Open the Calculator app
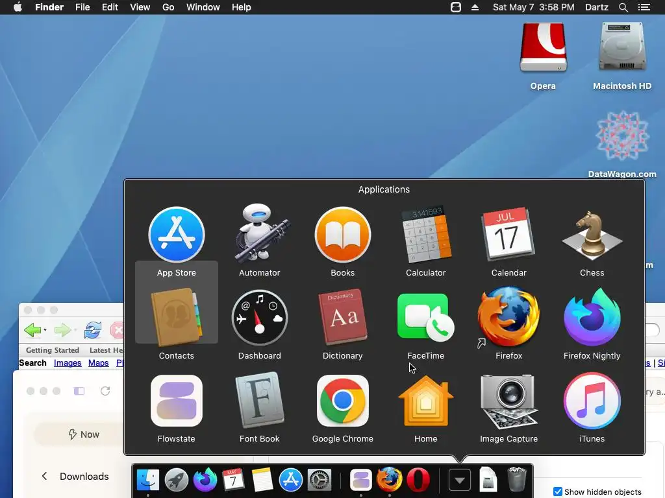 tap(426, 233)
